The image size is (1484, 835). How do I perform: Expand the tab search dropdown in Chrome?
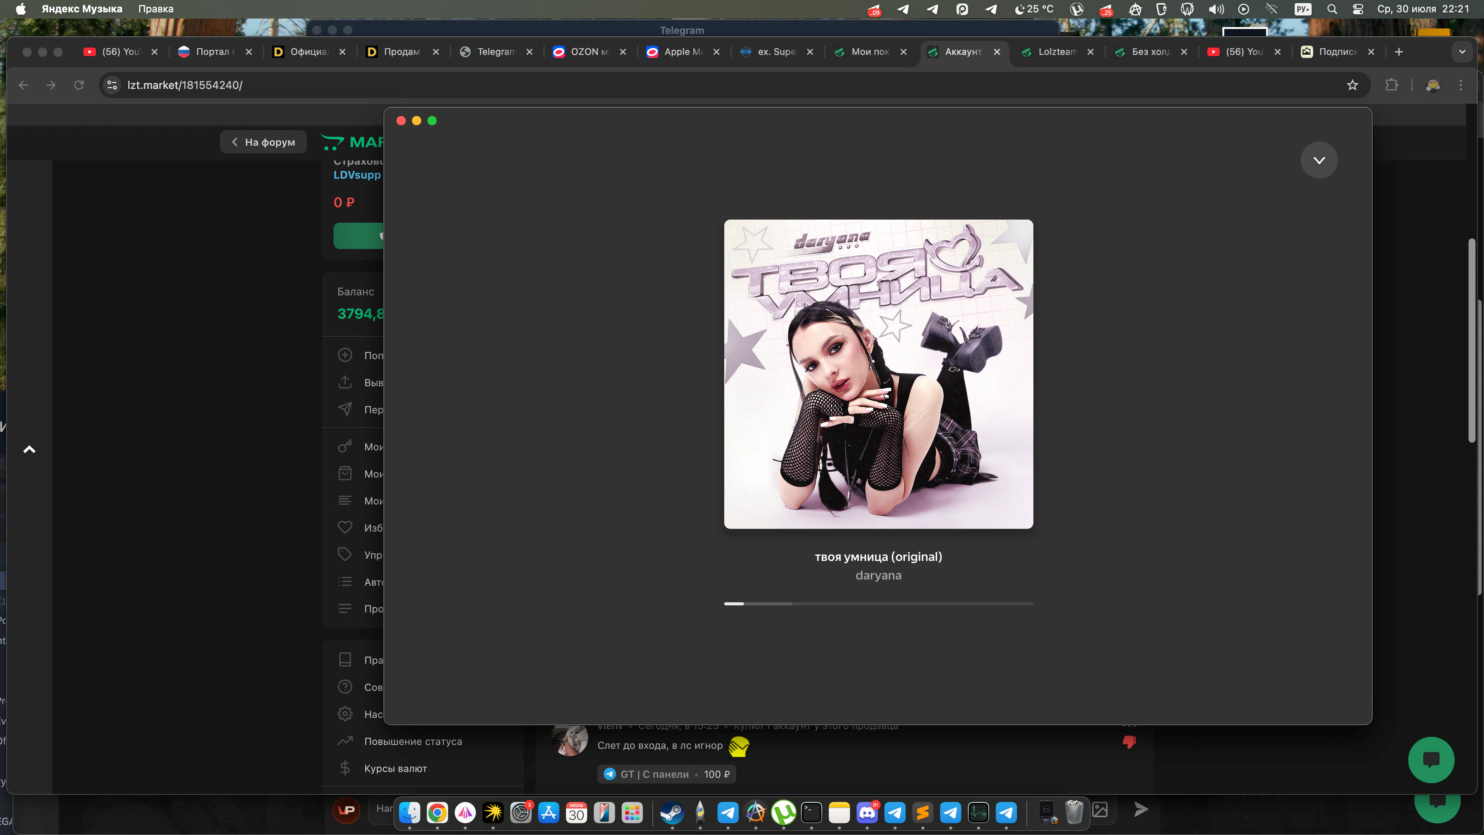tap(1462, 52)
